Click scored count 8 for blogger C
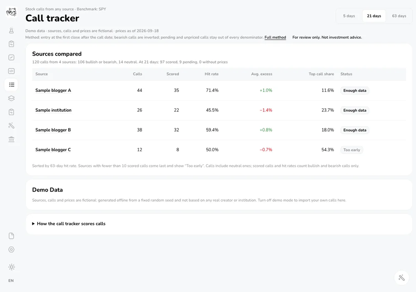The width and height of the screenshot is (416, 292). click(x=178, y=150)
